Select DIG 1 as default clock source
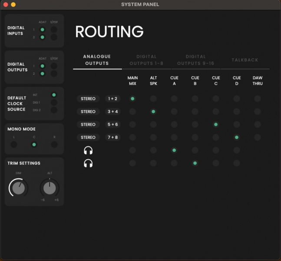 pos(54,103)
